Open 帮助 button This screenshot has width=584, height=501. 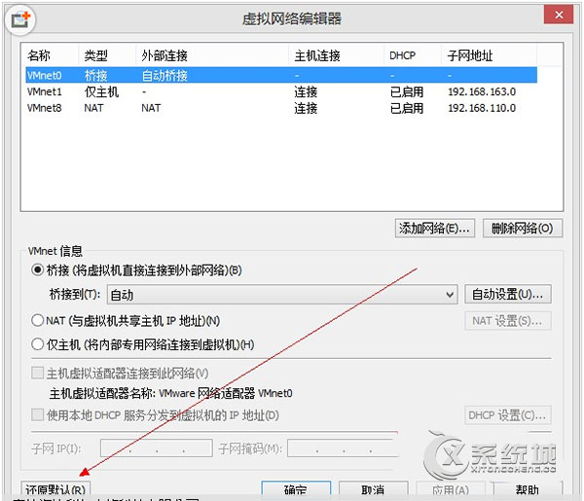pyautogui.click(x=528, y=489)
